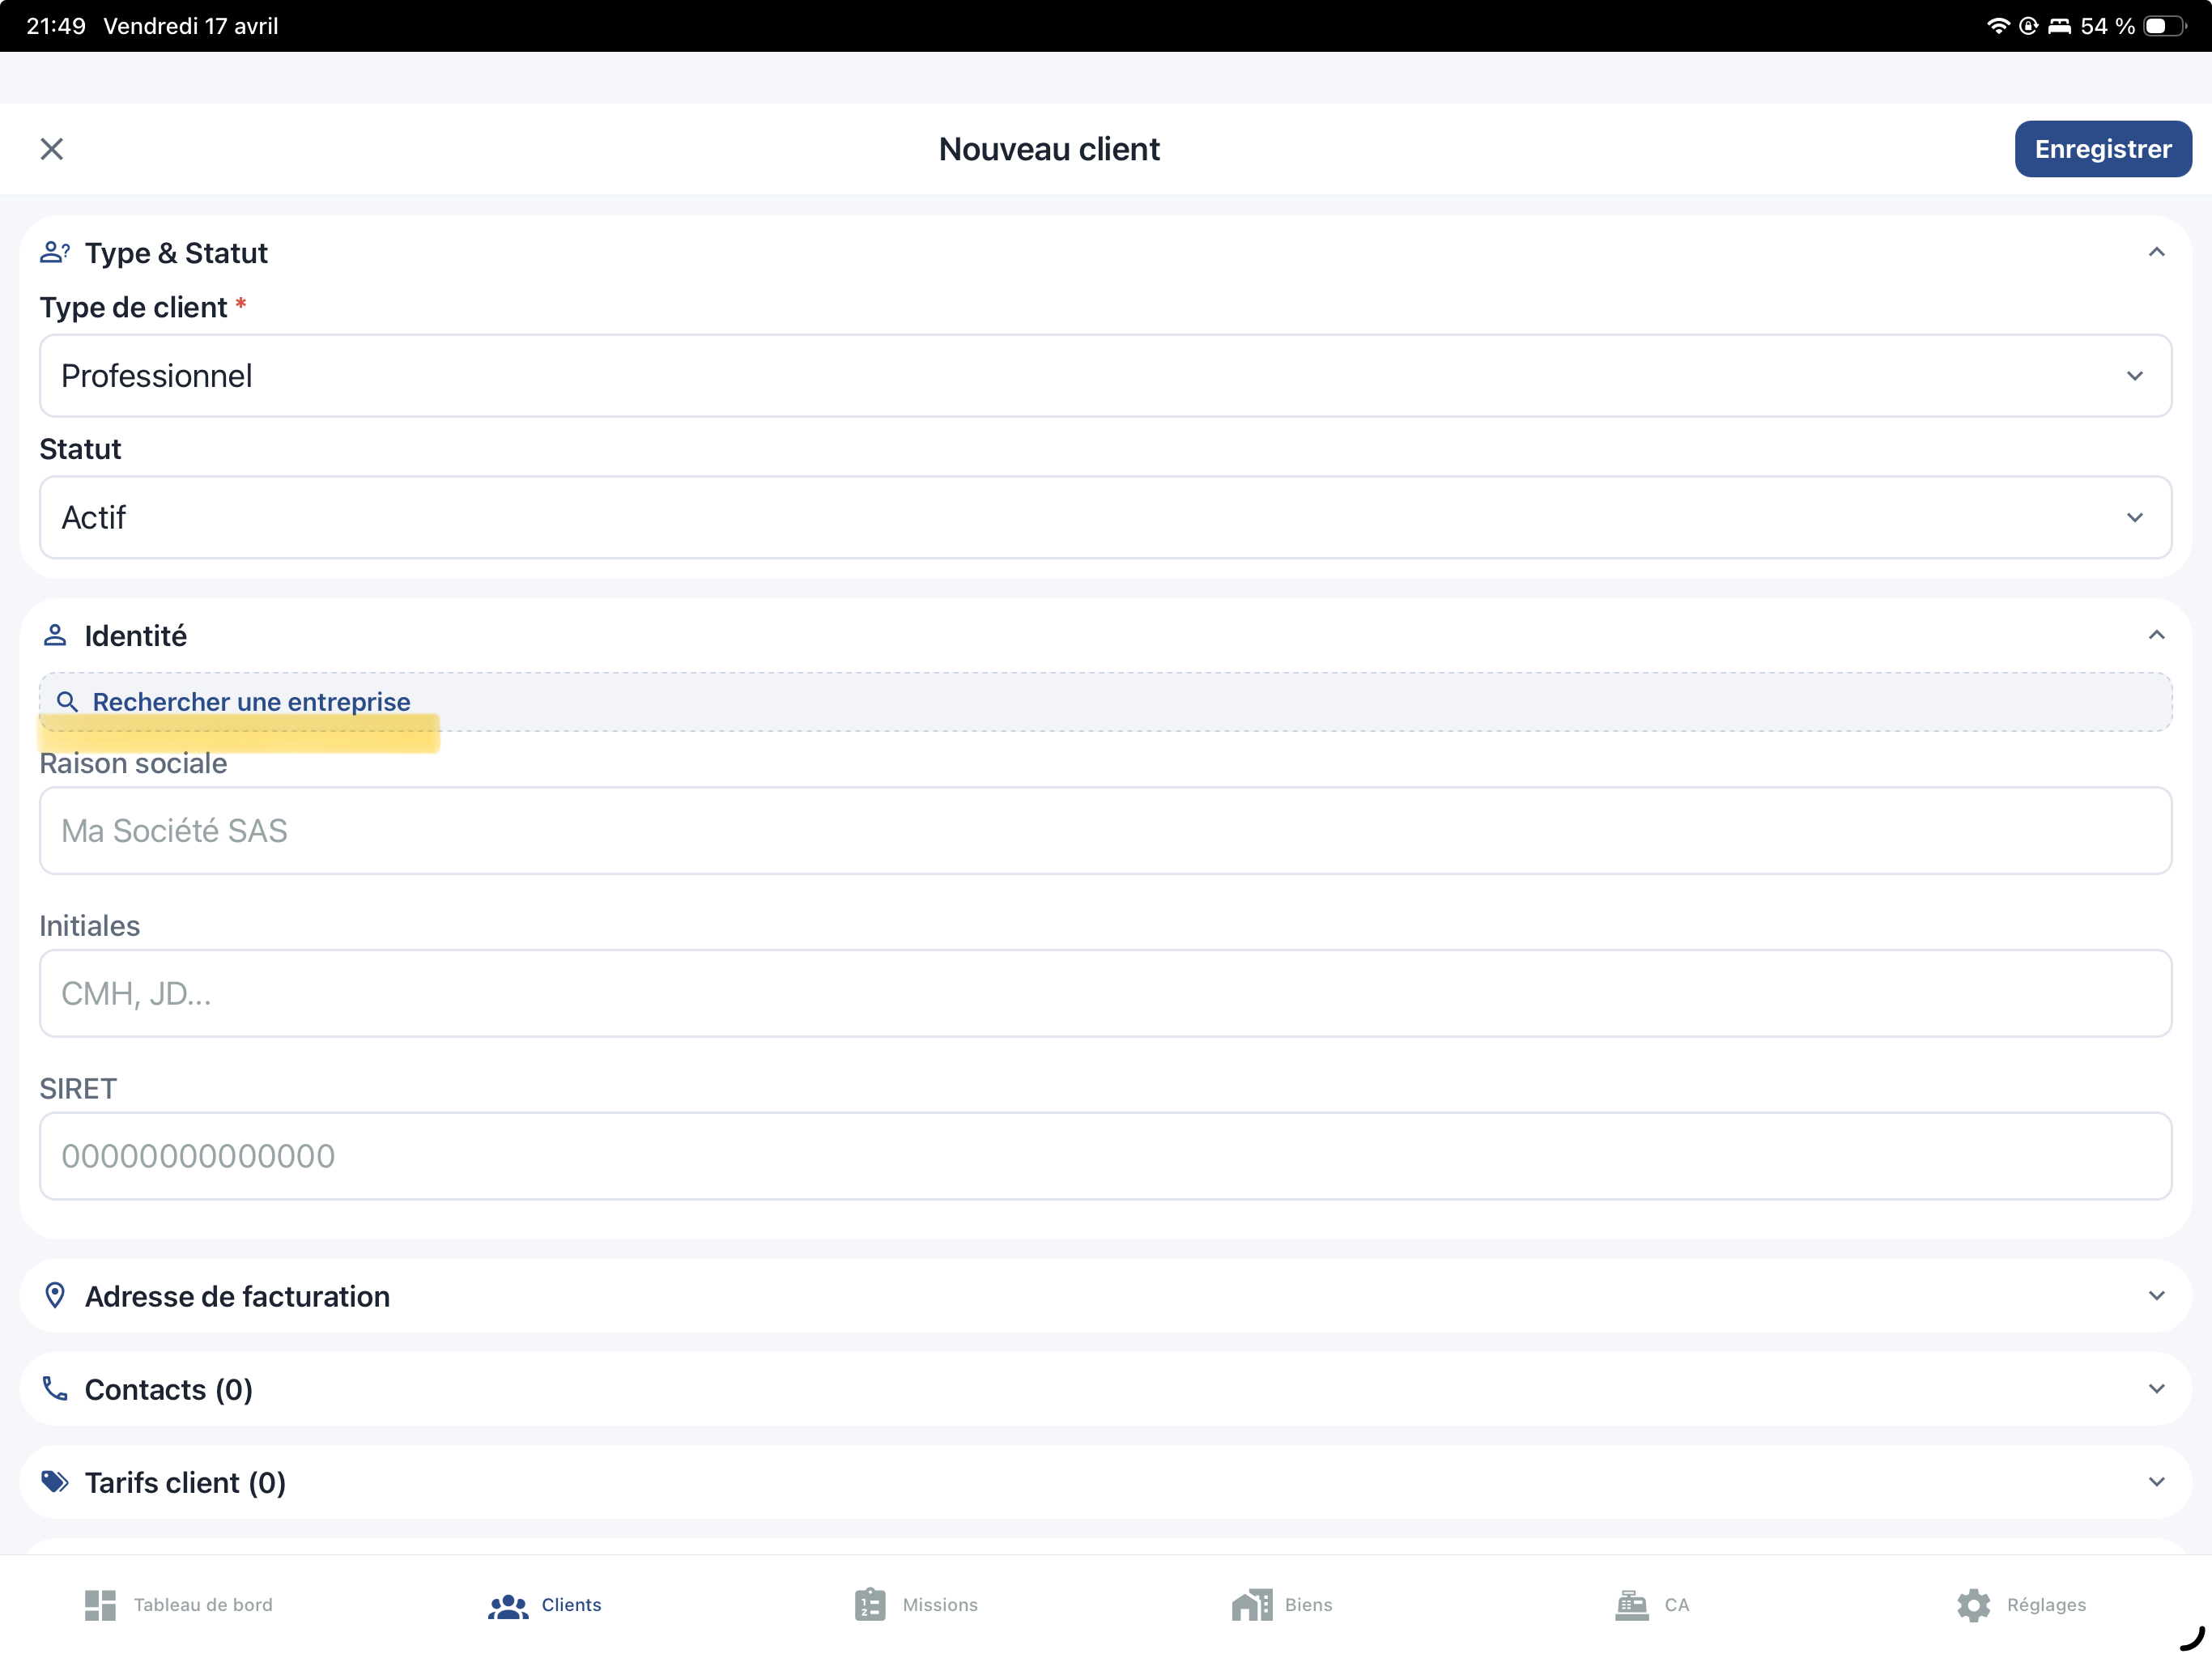Open the Tableau de bord dashboard icon
Viewport: 2212px width, 1658px height.
[100, 1604]
